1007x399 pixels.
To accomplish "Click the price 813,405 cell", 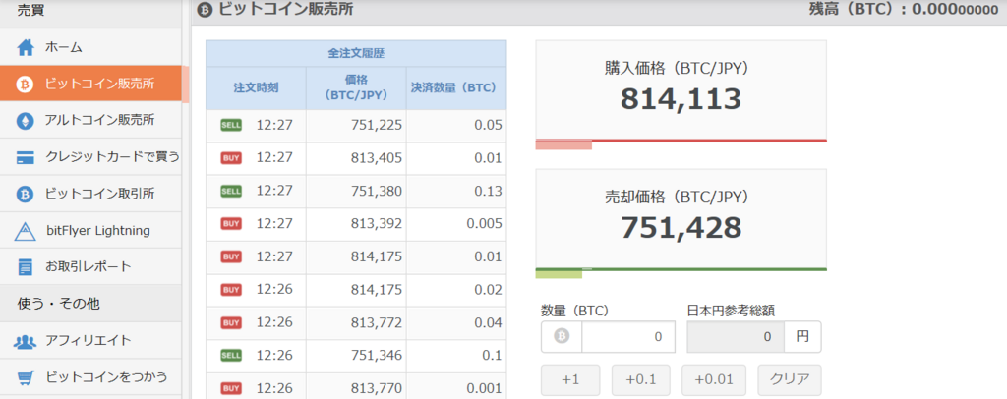I will [x=356, y=158].
